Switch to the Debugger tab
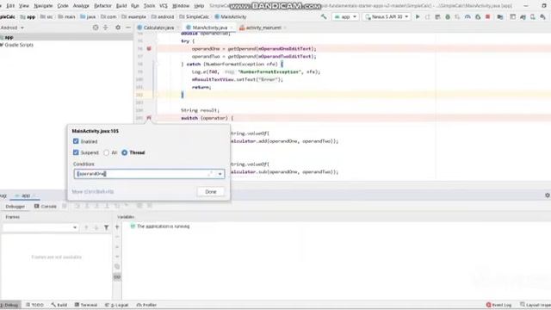This screenshot has width=551, height=310. (x=15, y=207)
